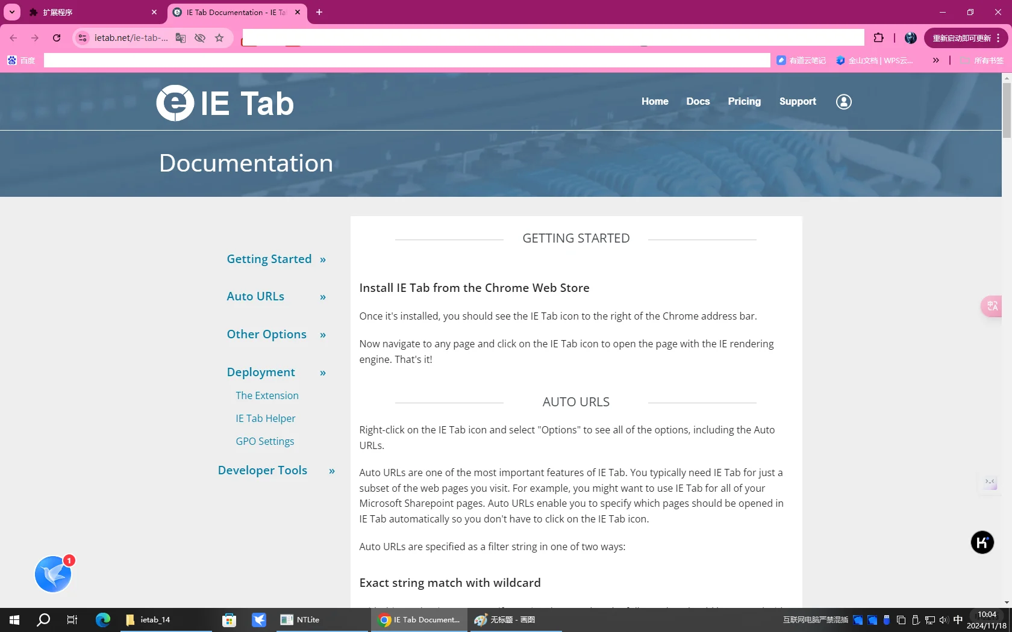Click the page vertical scrollbar thumb

pos(1007,110)
